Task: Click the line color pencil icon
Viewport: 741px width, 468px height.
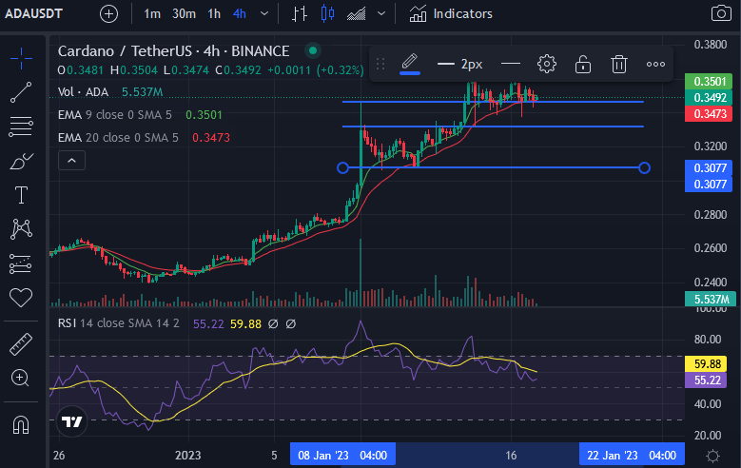Action: (410, 64)
